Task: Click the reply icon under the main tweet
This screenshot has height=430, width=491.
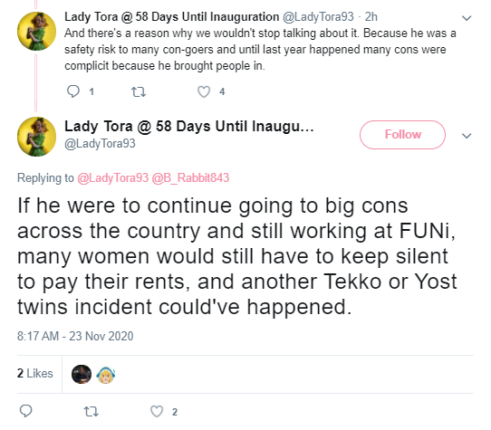Action: coord(25,411)
